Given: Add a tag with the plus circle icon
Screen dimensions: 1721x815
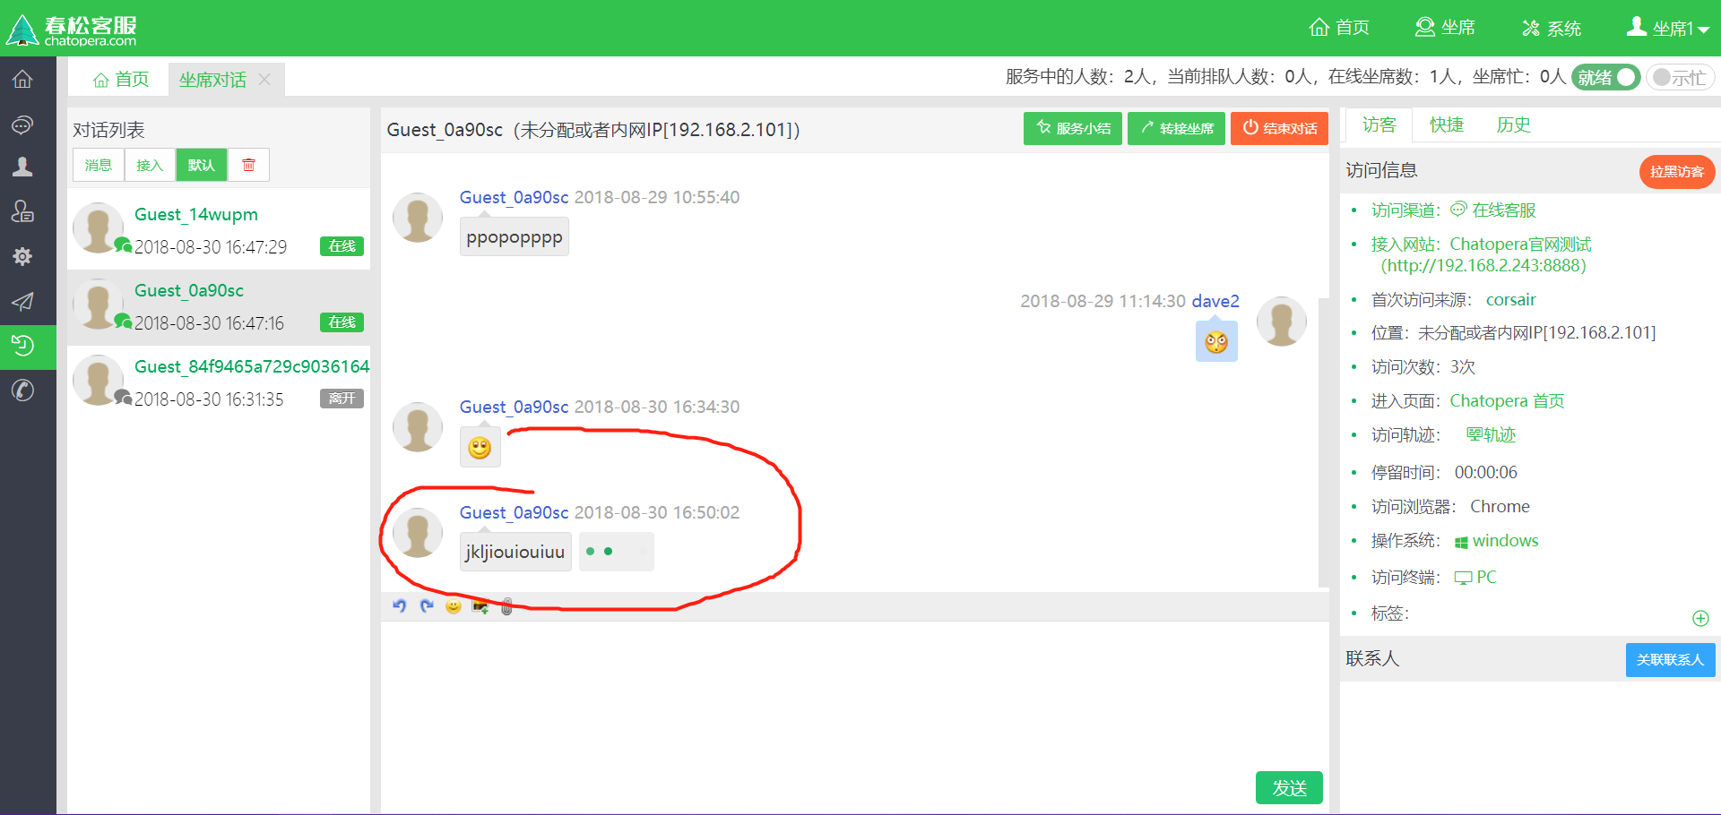Looking at the screenshot, I should 1700,618.
